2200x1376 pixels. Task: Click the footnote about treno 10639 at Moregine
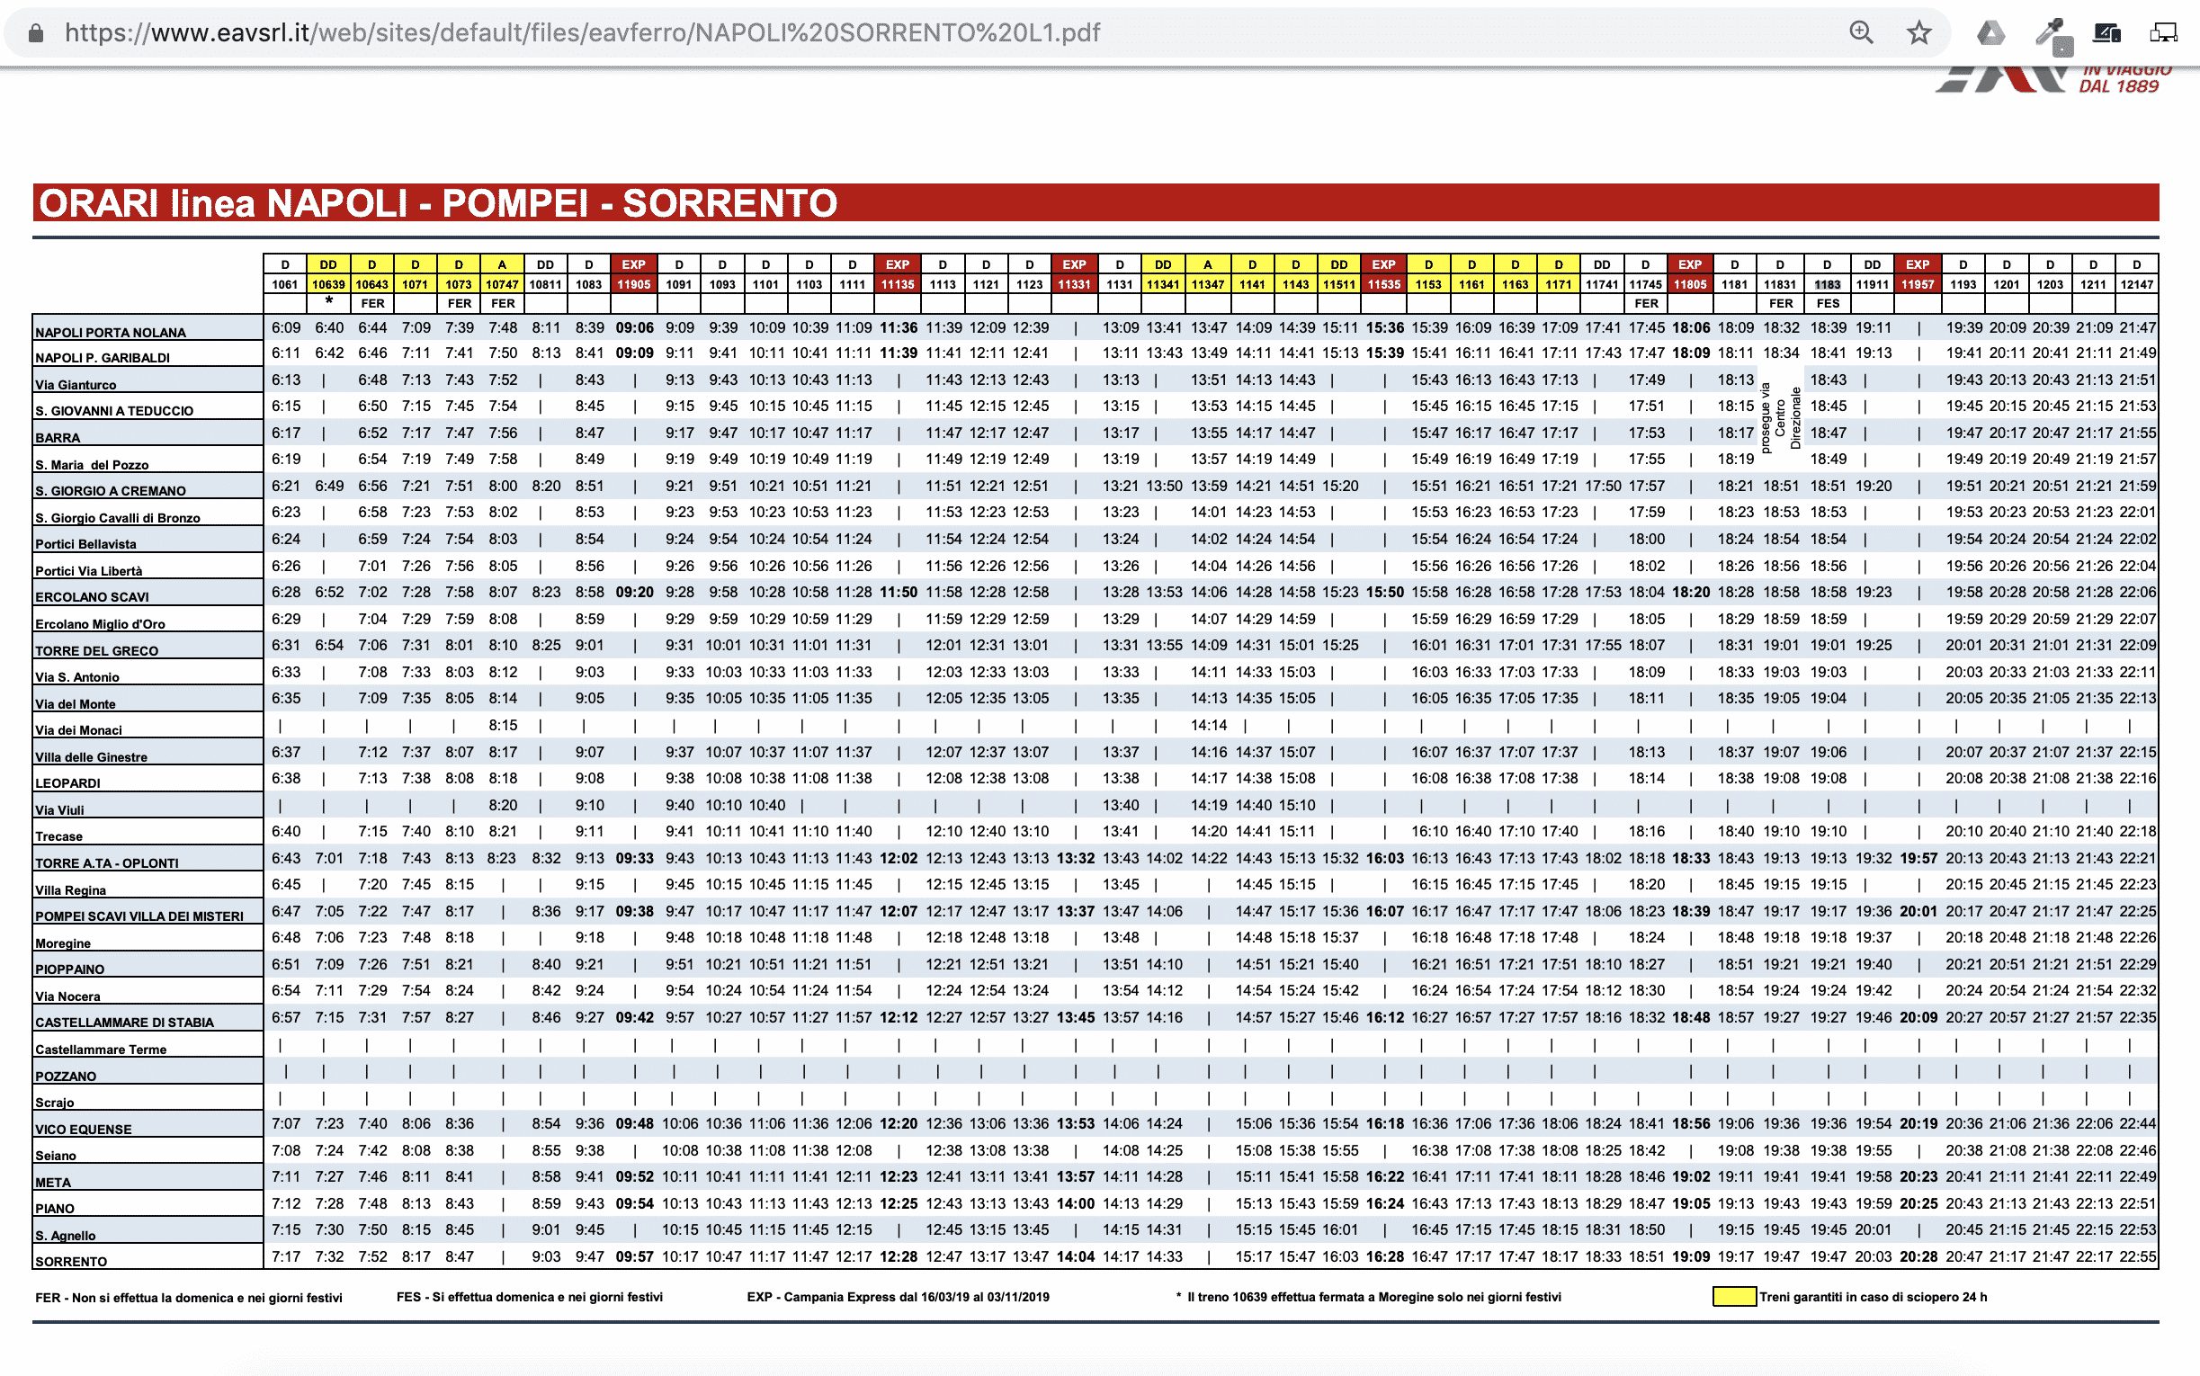tap(1368, 1297)
